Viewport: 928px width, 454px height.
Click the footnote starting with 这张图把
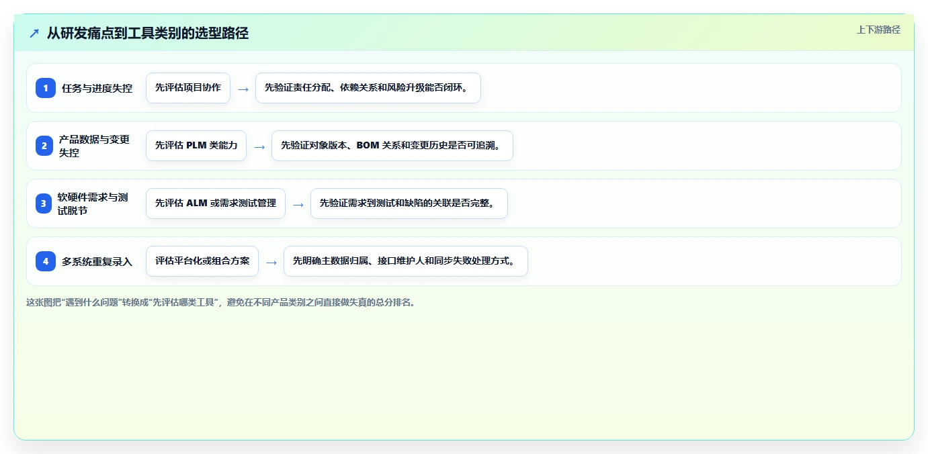coord(222,302)
